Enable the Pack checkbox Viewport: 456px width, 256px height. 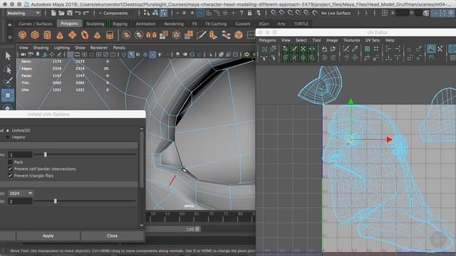11,162
